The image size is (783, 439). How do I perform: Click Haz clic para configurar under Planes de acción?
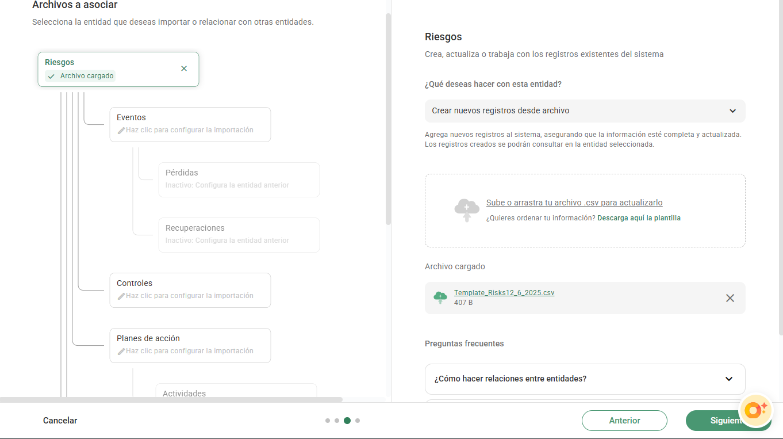(x=190, y=351)
